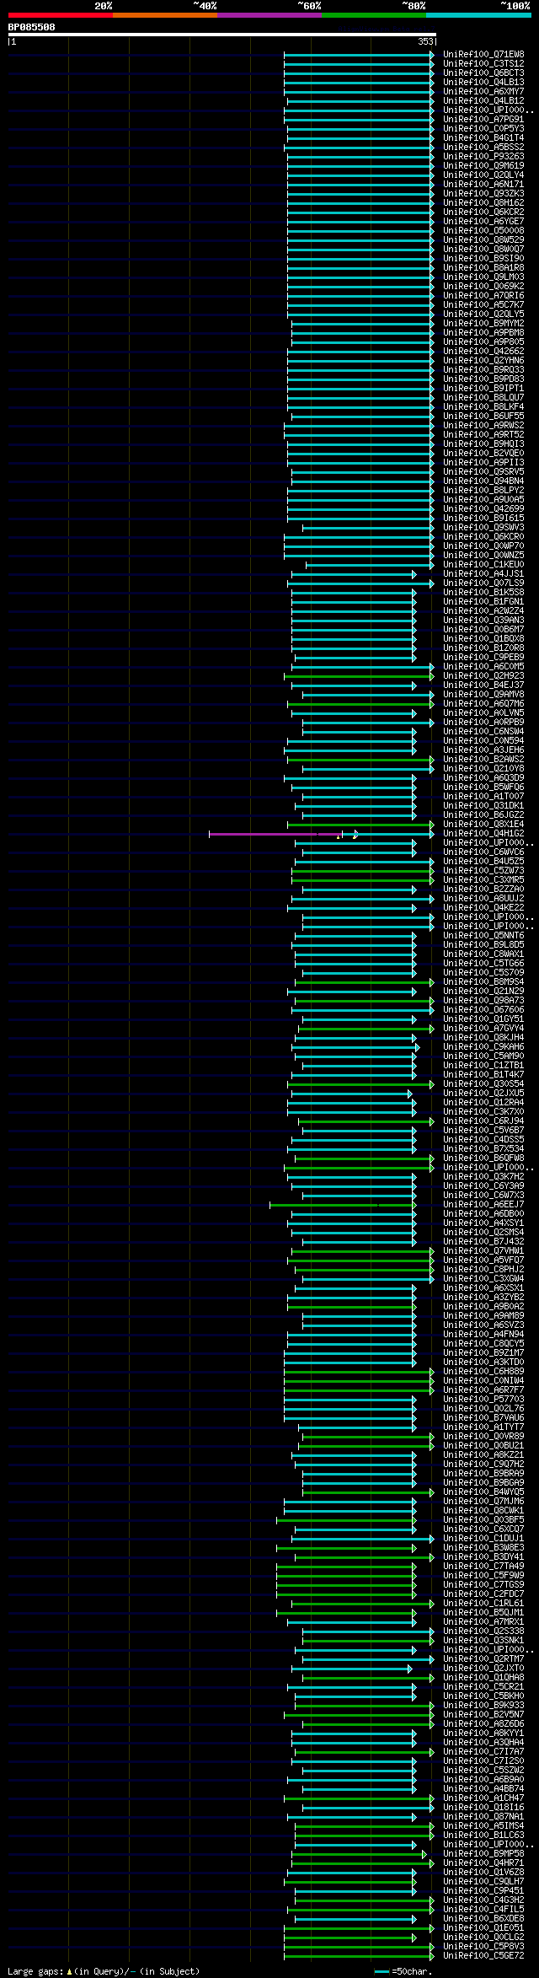Viewport: 539px width, 1978px height.
Task: Select label UniRef100_Q2JXU5
Action: (483, 1094)
